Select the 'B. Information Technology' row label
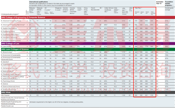175x108 pixels. [x=9, y=37]
